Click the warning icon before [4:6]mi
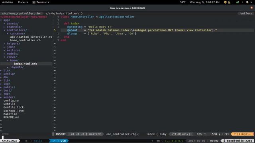 [235, 134]
